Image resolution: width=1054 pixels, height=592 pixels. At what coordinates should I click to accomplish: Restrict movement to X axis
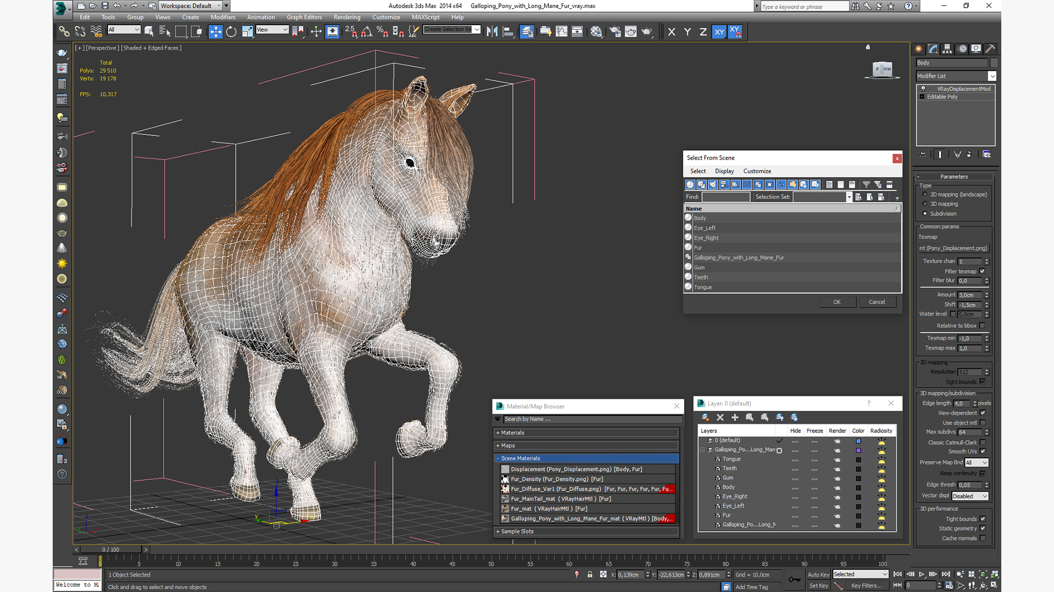pos(671,32)
